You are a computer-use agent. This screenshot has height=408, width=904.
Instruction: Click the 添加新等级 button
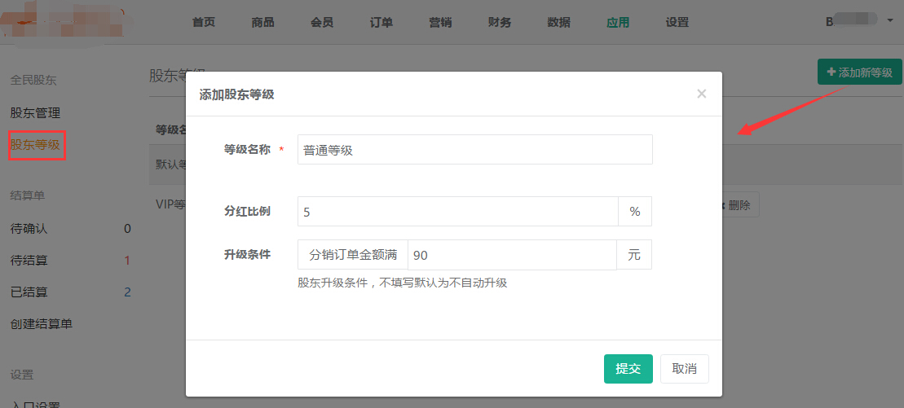[859, 72]
